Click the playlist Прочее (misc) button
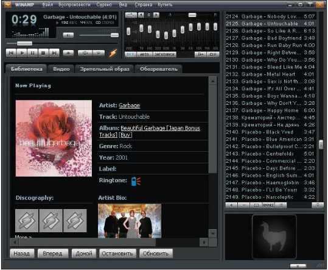The width and height of the screenshot is (328, 270). 268,205
